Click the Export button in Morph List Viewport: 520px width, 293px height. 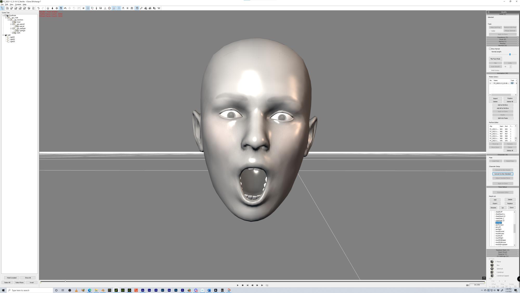point(495,204)
